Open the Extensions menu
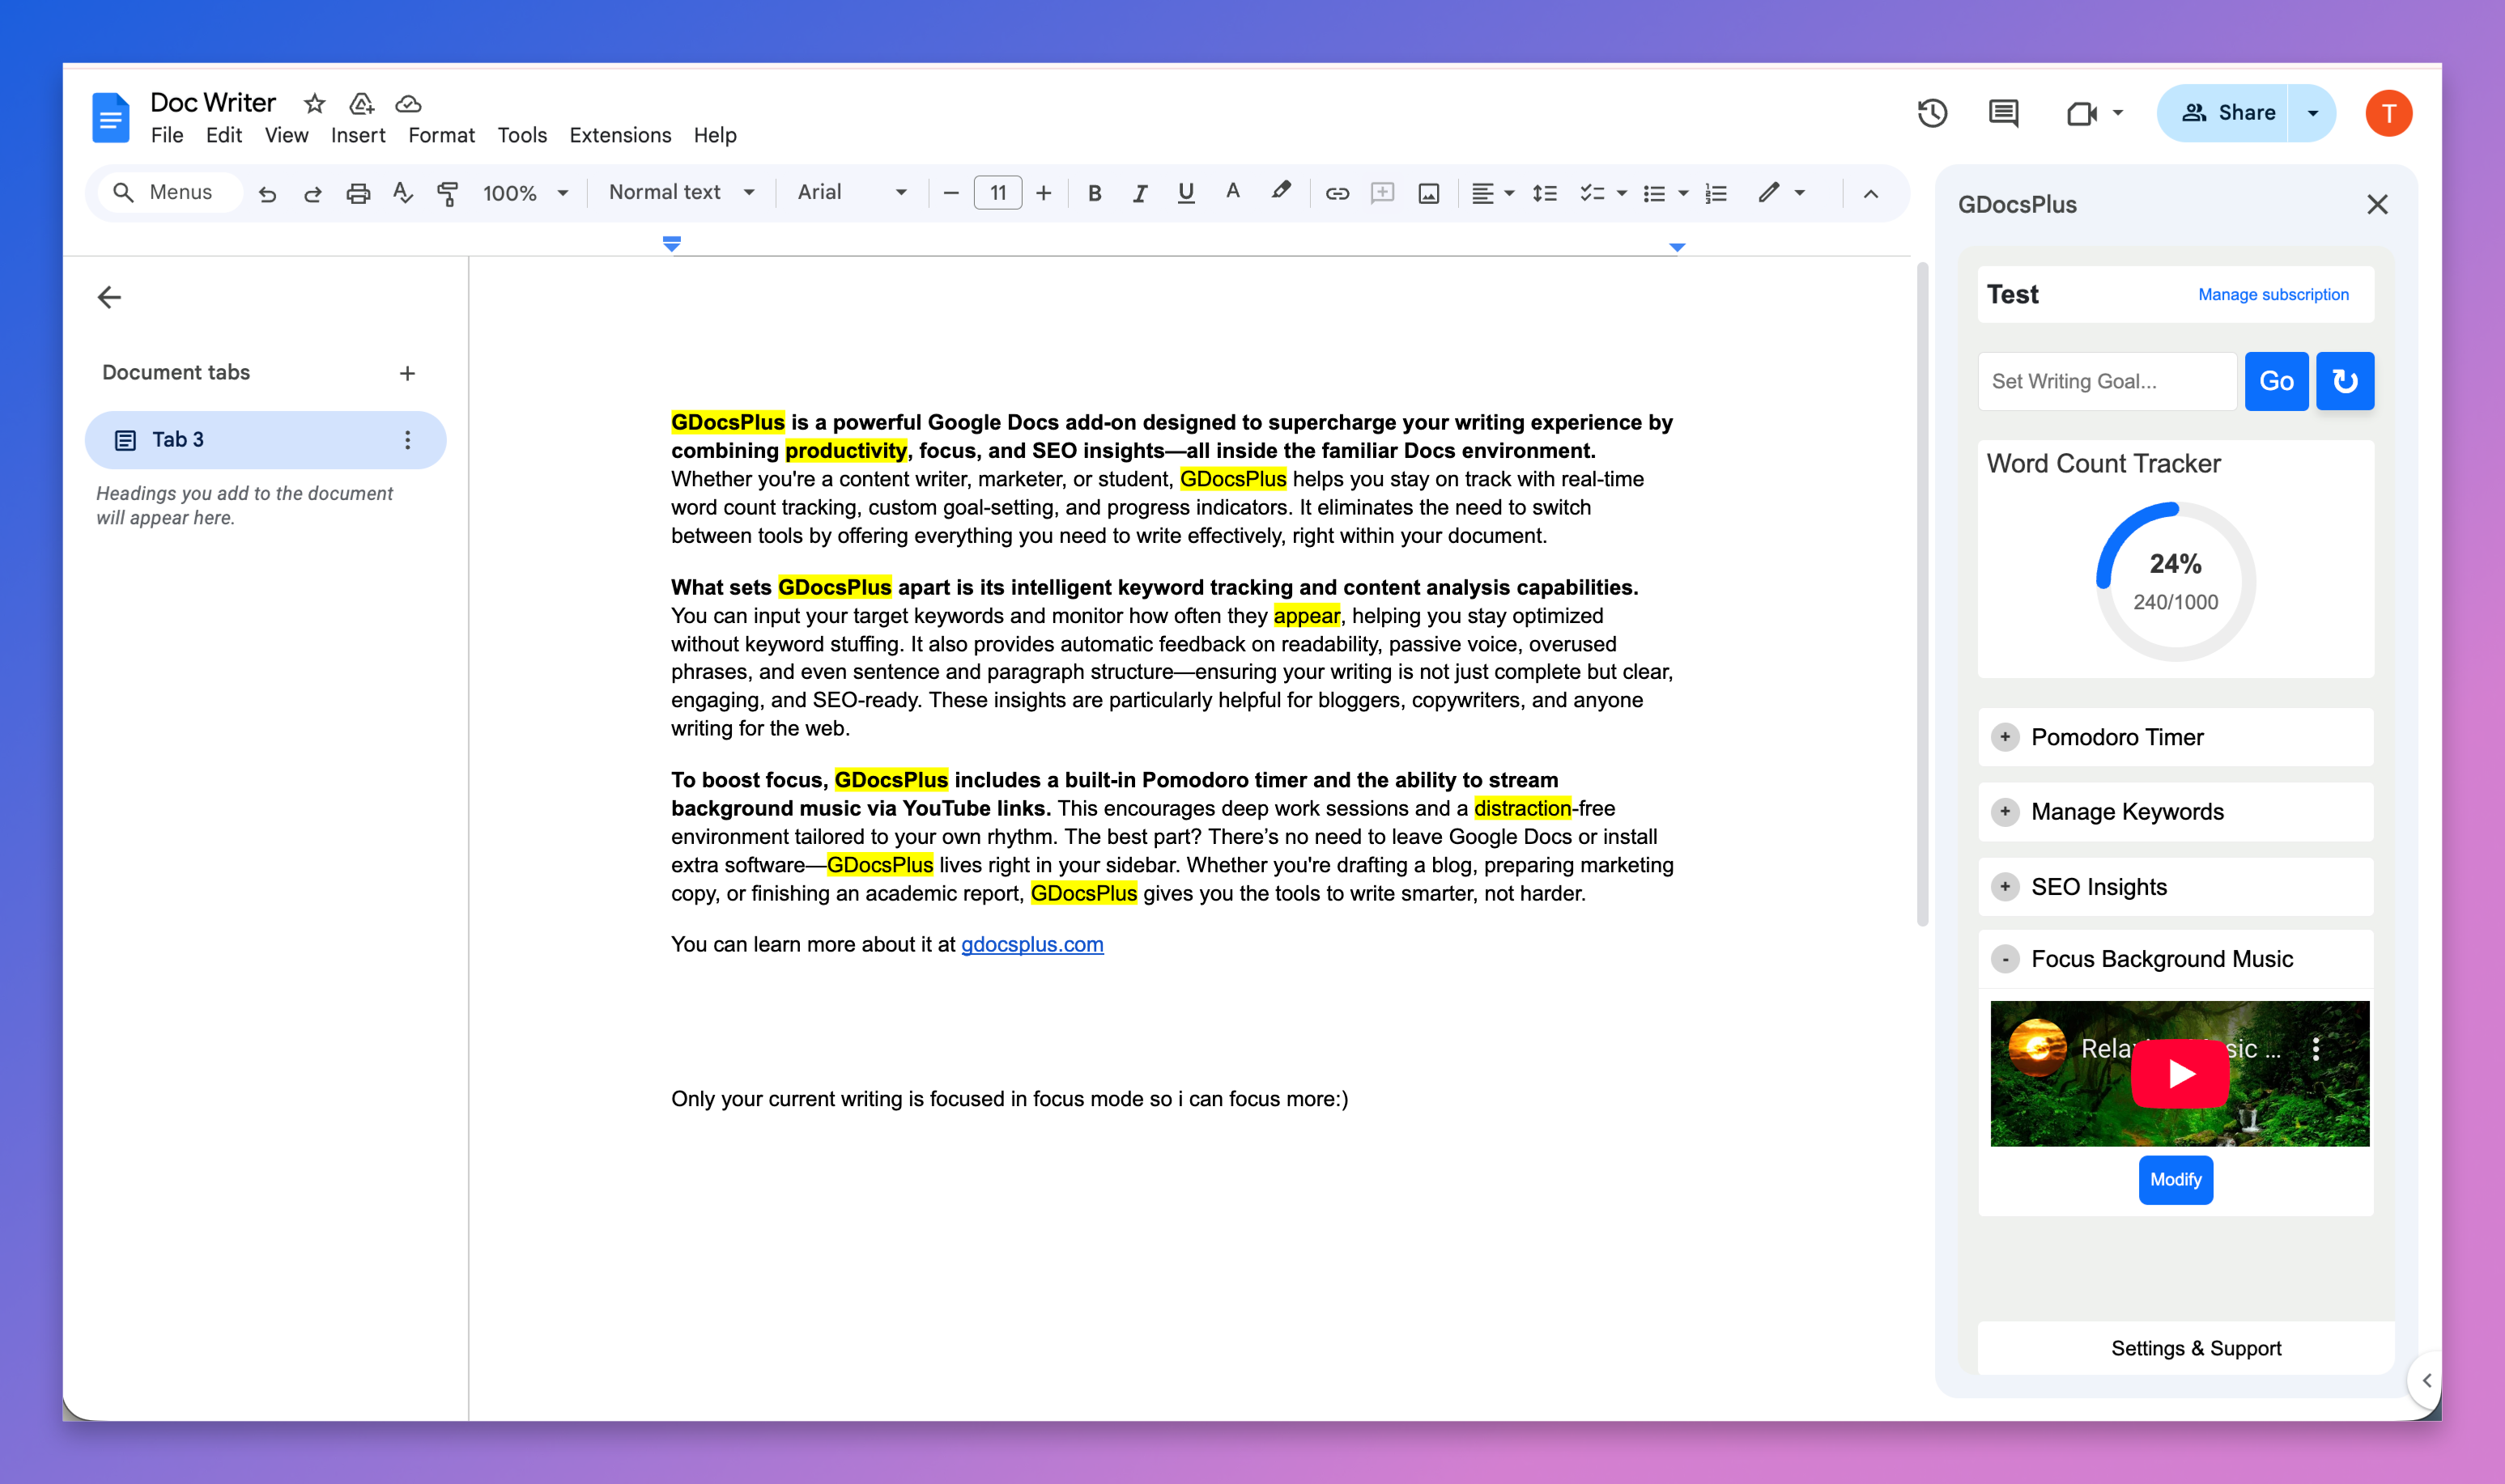 click(620, 135)
